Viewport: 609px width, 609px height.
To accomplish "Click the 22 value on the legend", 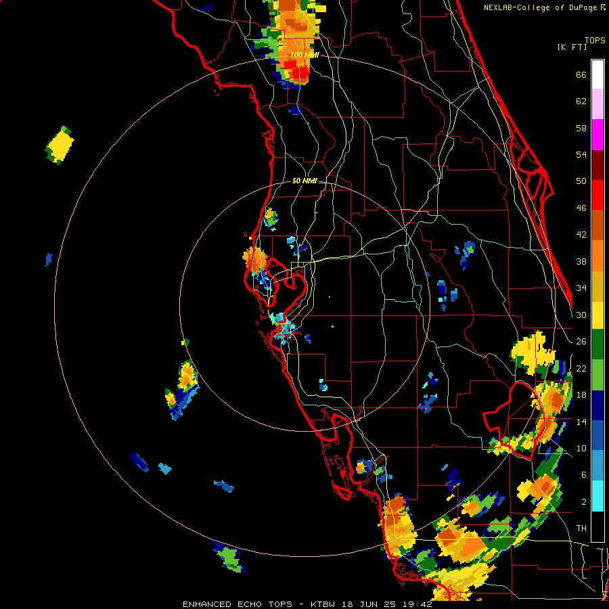I will point(581,368).
